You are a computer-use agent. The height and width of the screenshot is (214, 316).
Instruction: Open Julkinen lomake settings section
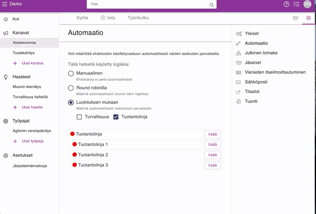261,53
